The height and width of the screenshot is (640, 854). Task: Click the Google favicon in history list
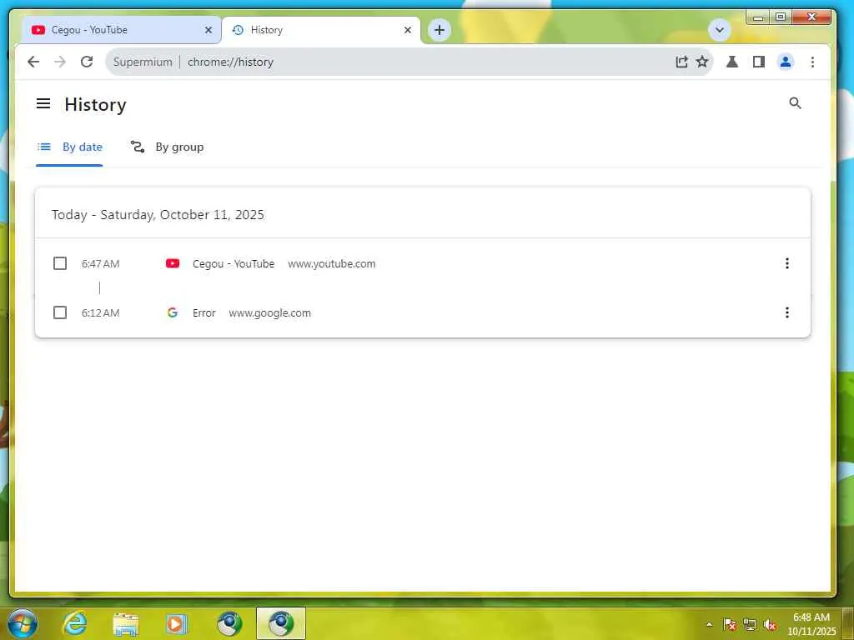[172, 312]
